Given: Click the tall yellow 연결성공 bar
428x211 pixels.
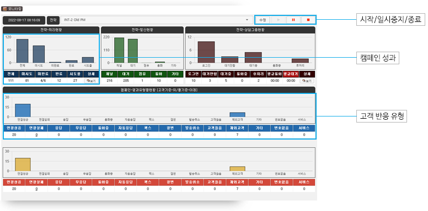Looking at the screenshot, I should click(x=23, y=164).
